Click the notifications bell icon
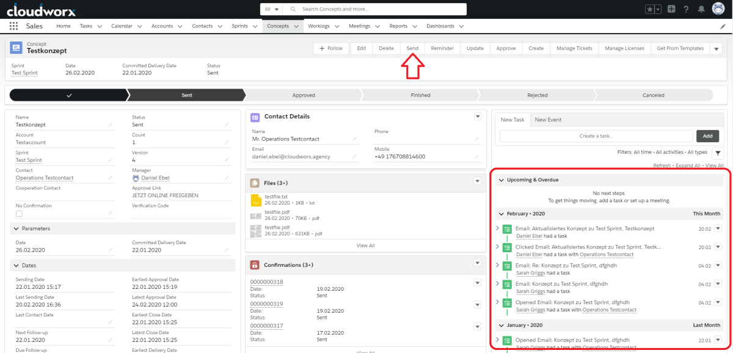This screenshot has height=353, width=733. click(701, 9)
